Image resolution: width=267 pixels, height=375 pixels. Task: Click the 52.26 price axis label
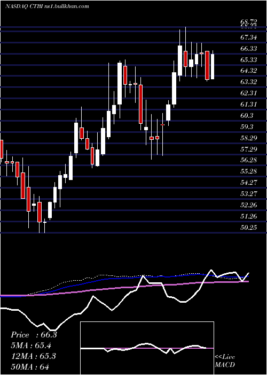[x=249, y=205]
